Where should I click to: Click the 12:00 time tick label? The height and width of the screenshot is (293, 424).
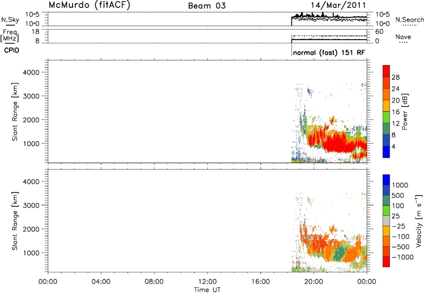pos(207,282)
